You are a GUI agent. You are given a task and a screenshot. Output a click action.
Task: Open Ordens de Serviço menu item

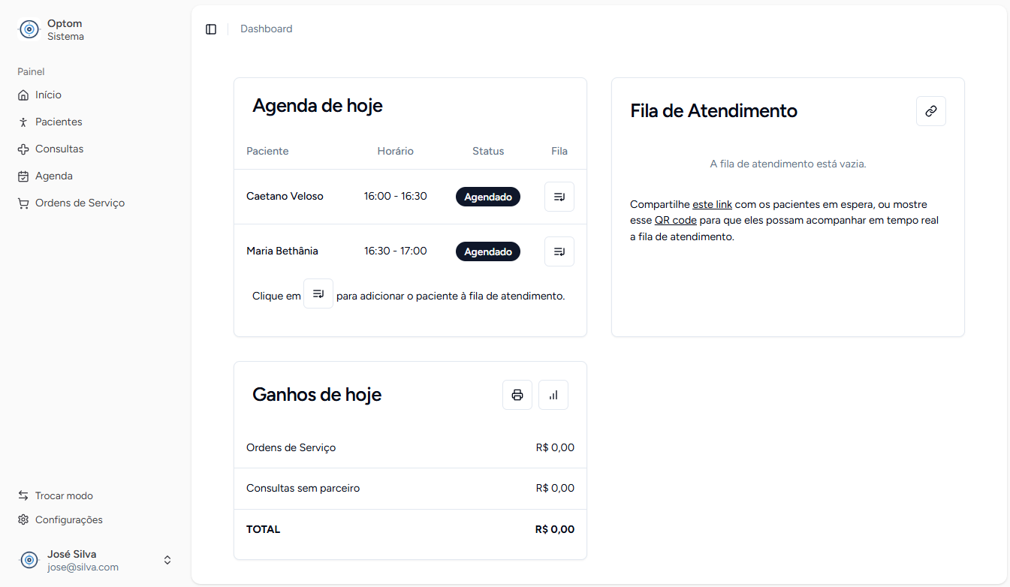[95, 203]
